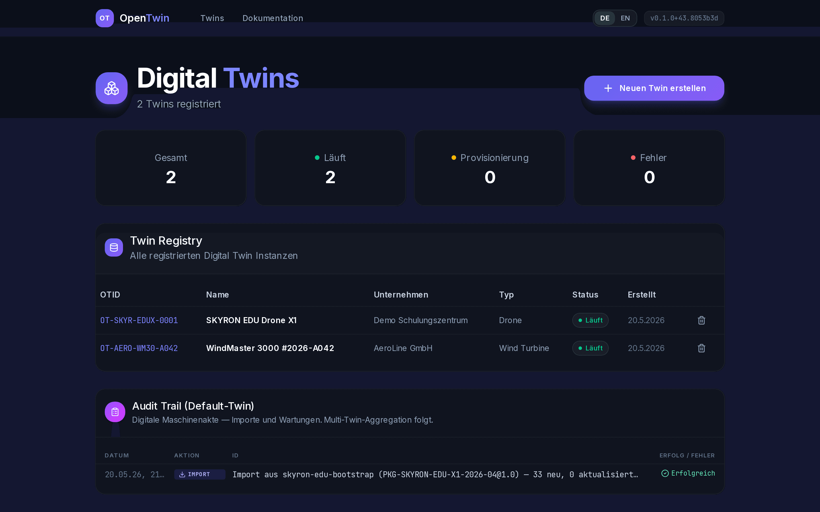Open the Dokumentation navigation item

pos(273,18)
